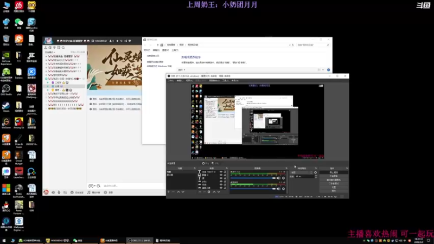
Task: Click 查看已安装的更新 link
Action: tap(155, 62)
